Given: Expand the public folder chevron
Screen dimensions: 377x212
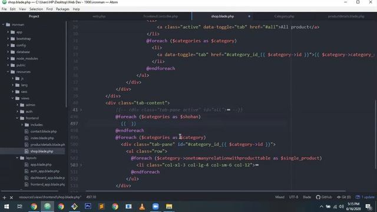Looking at the screenshot, I should (x=8, y=65).
